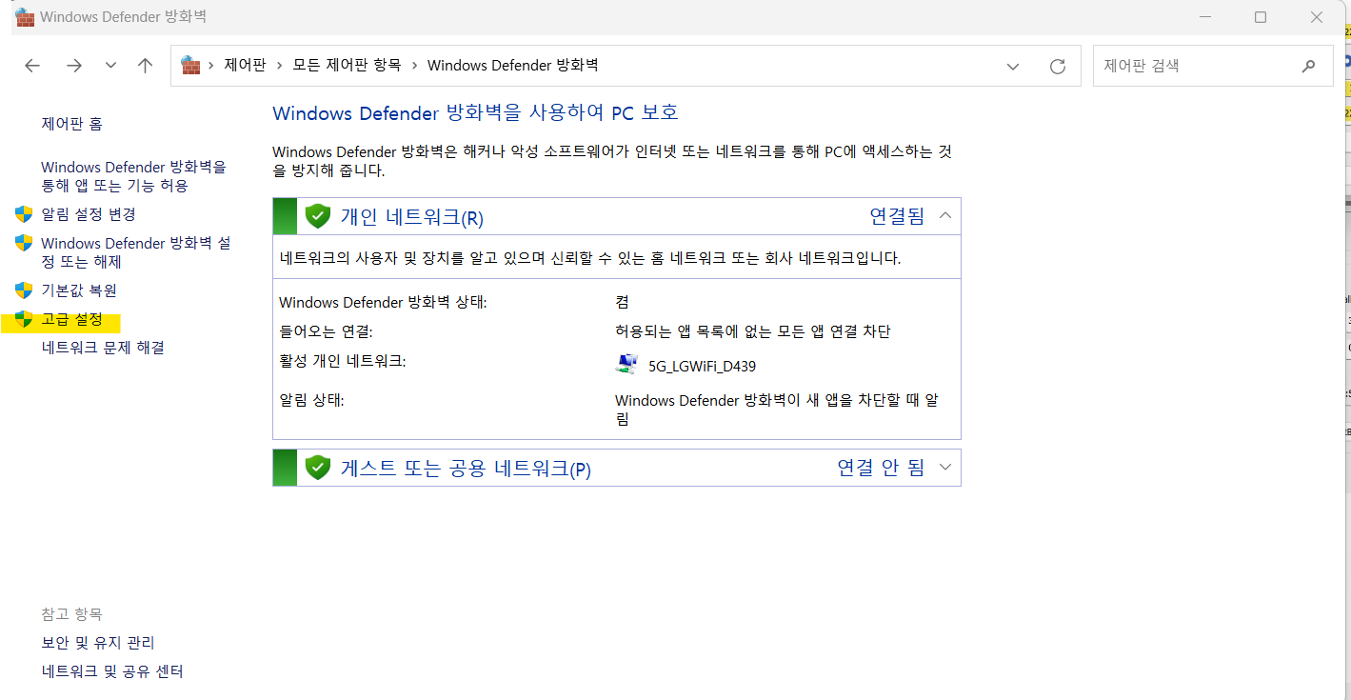Open 알림 설정 변경 link

coord(89,214)
